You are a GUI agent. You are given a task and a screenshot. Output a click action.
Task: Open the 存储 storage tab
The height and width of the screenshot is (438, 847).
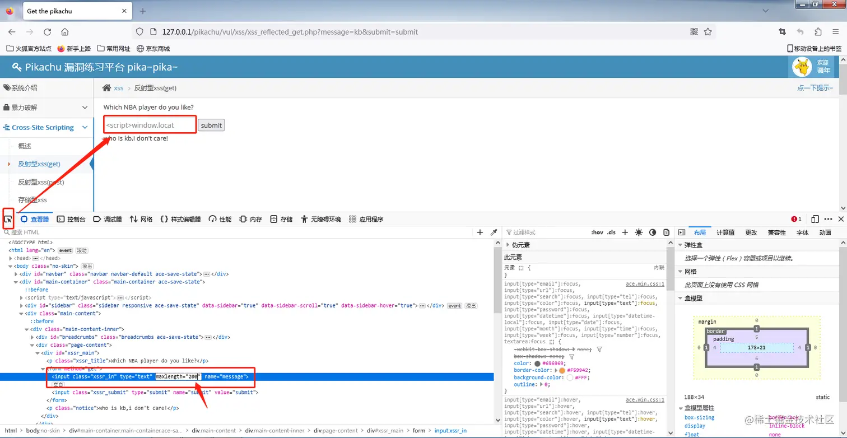pos(281,219)
